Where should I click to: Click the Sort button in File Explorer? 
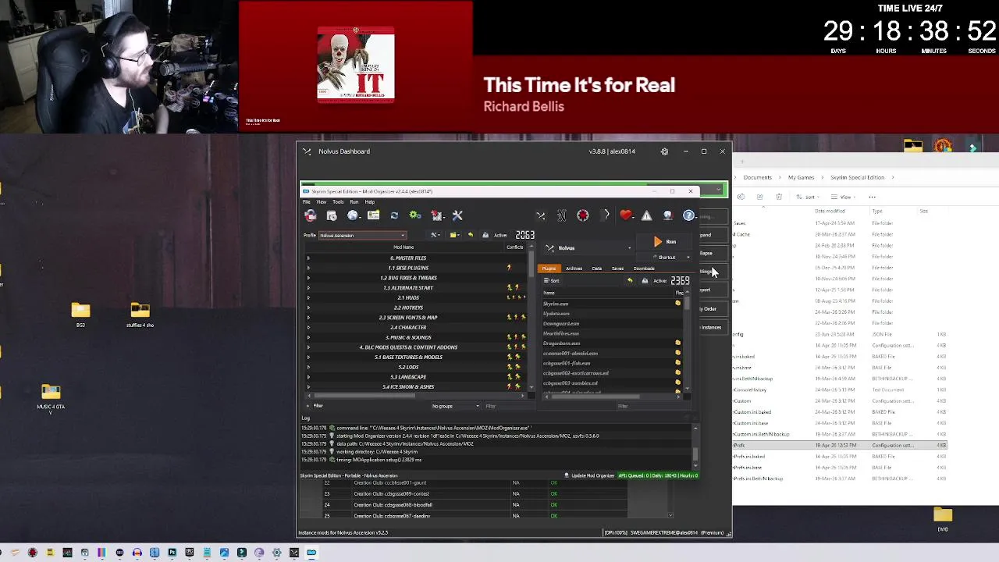click(x=808, y=197)
